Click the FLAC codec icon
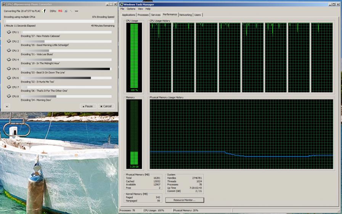 point(44,11)
